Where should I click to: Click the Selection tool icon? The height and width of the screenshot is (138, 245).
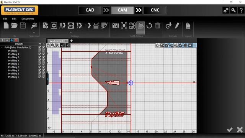pyautogui.click(x=34, y=26)
